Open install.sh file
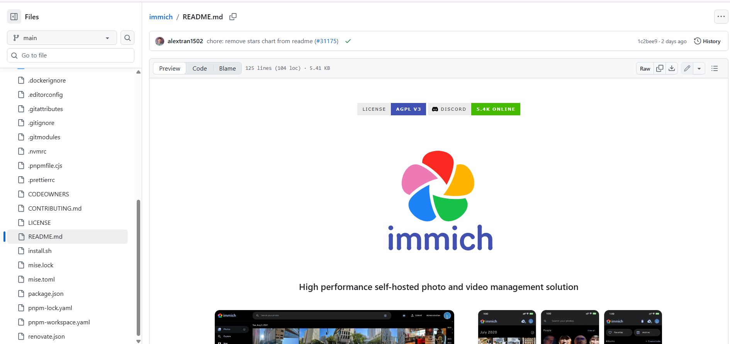Viewport: 730px width, 344px height. click(x=40, y=251)
